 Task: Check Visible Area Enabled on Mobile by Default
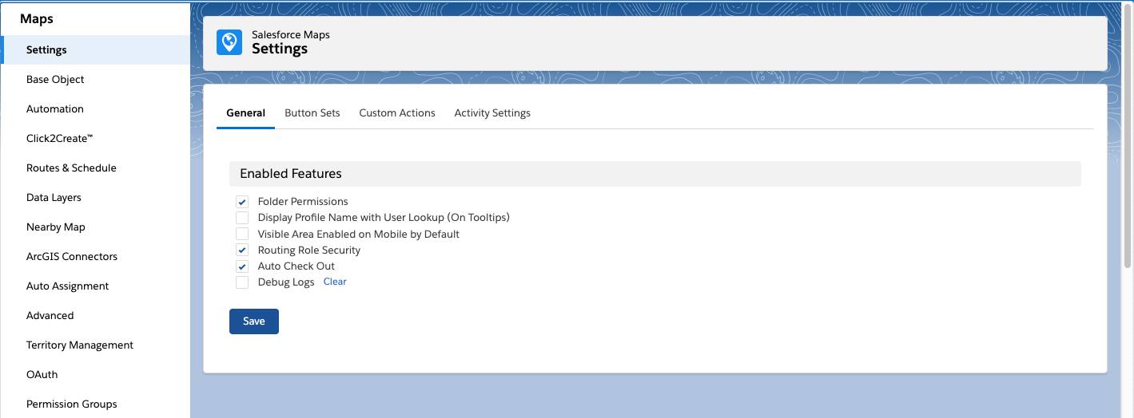(242, 234)
